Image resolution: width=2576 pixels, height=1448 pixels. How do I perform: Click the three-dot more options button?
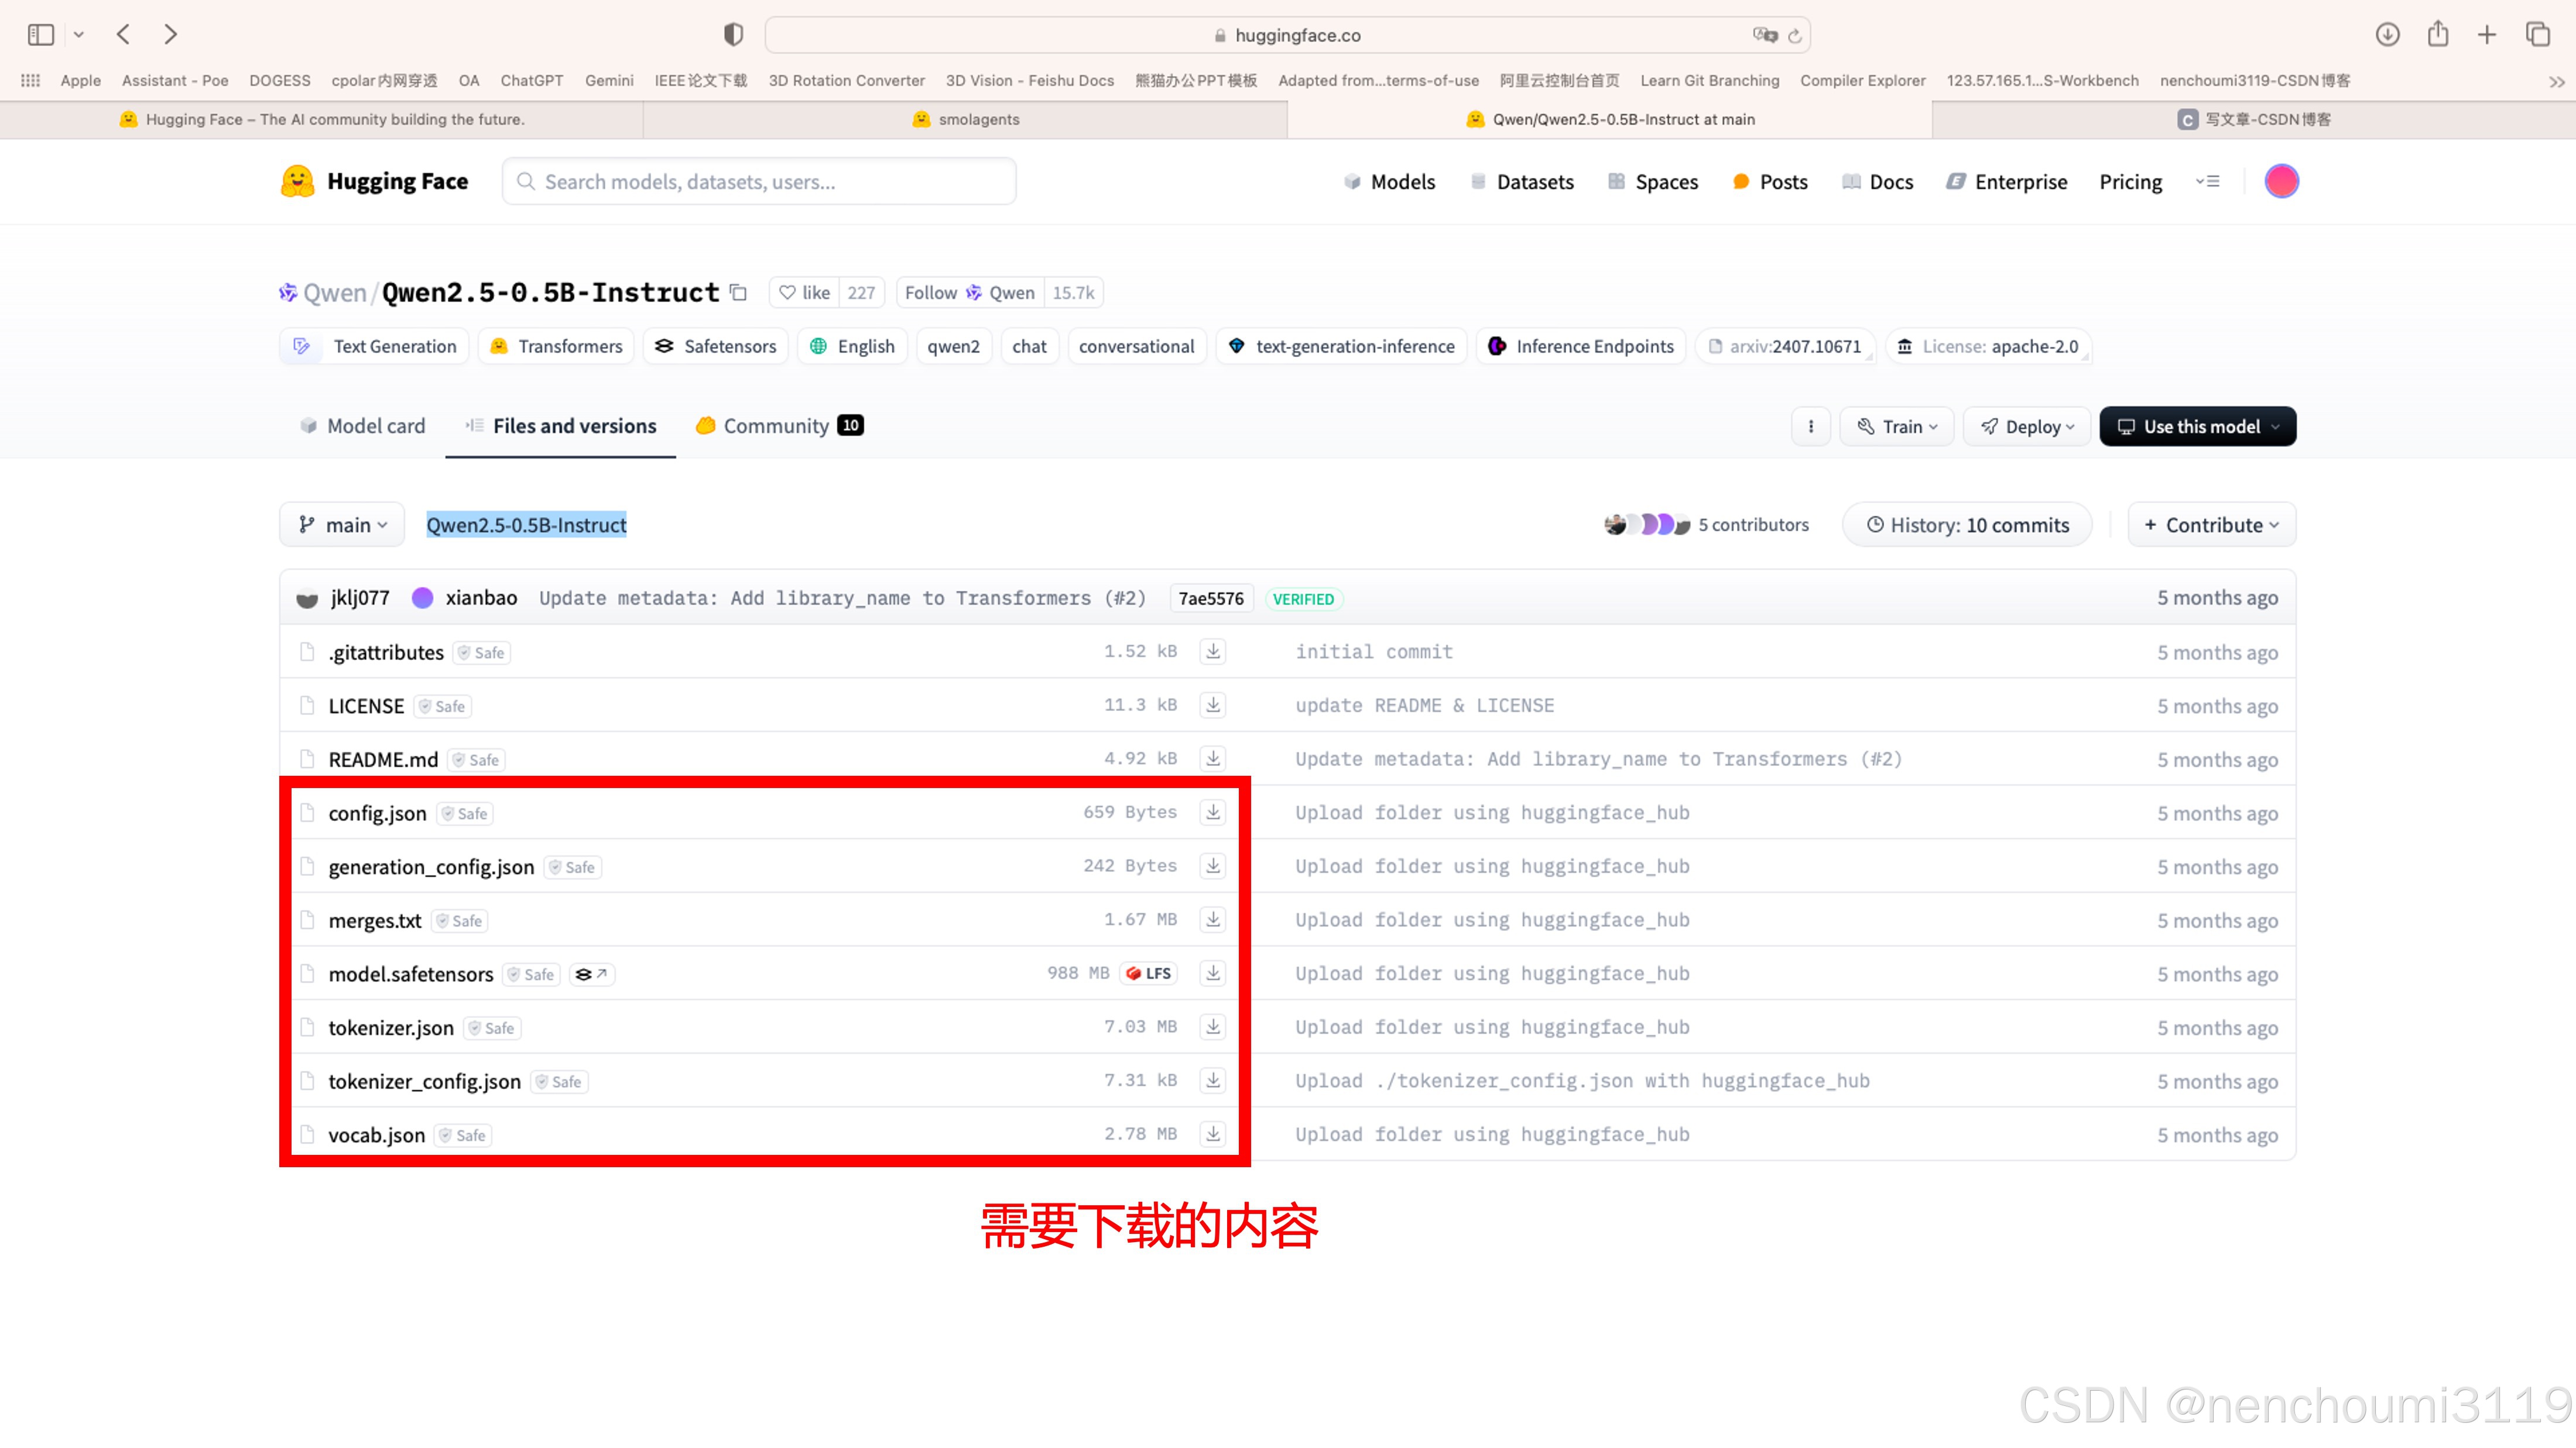[1810, 427]
